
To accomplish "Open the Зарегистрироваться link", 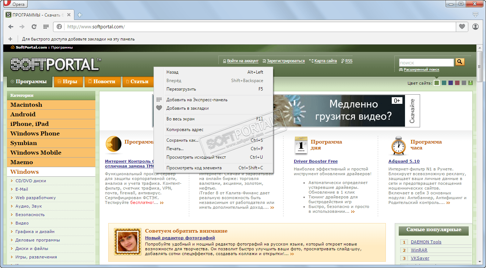I will 286,61.
